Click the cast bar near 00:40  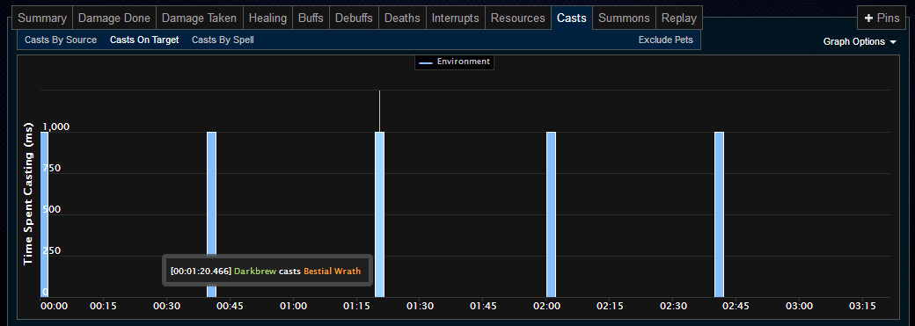point(212,214)
